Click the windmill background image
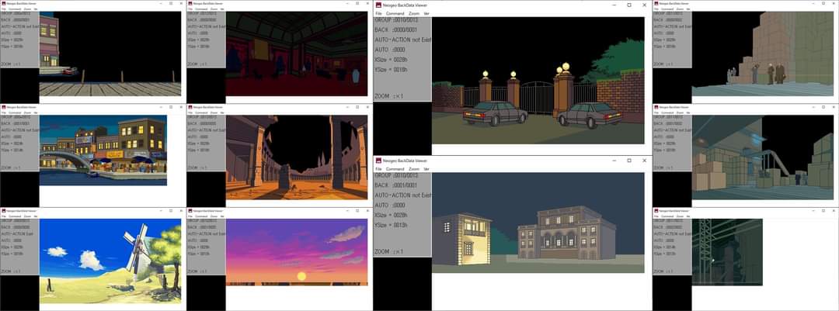Viewport: 839px width, 311px height. (110, 261)
